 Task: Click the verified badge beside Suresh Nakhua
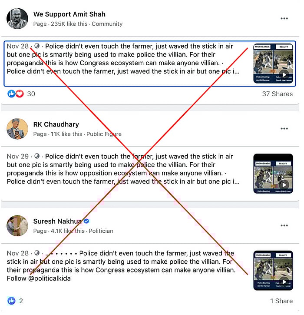86,221
